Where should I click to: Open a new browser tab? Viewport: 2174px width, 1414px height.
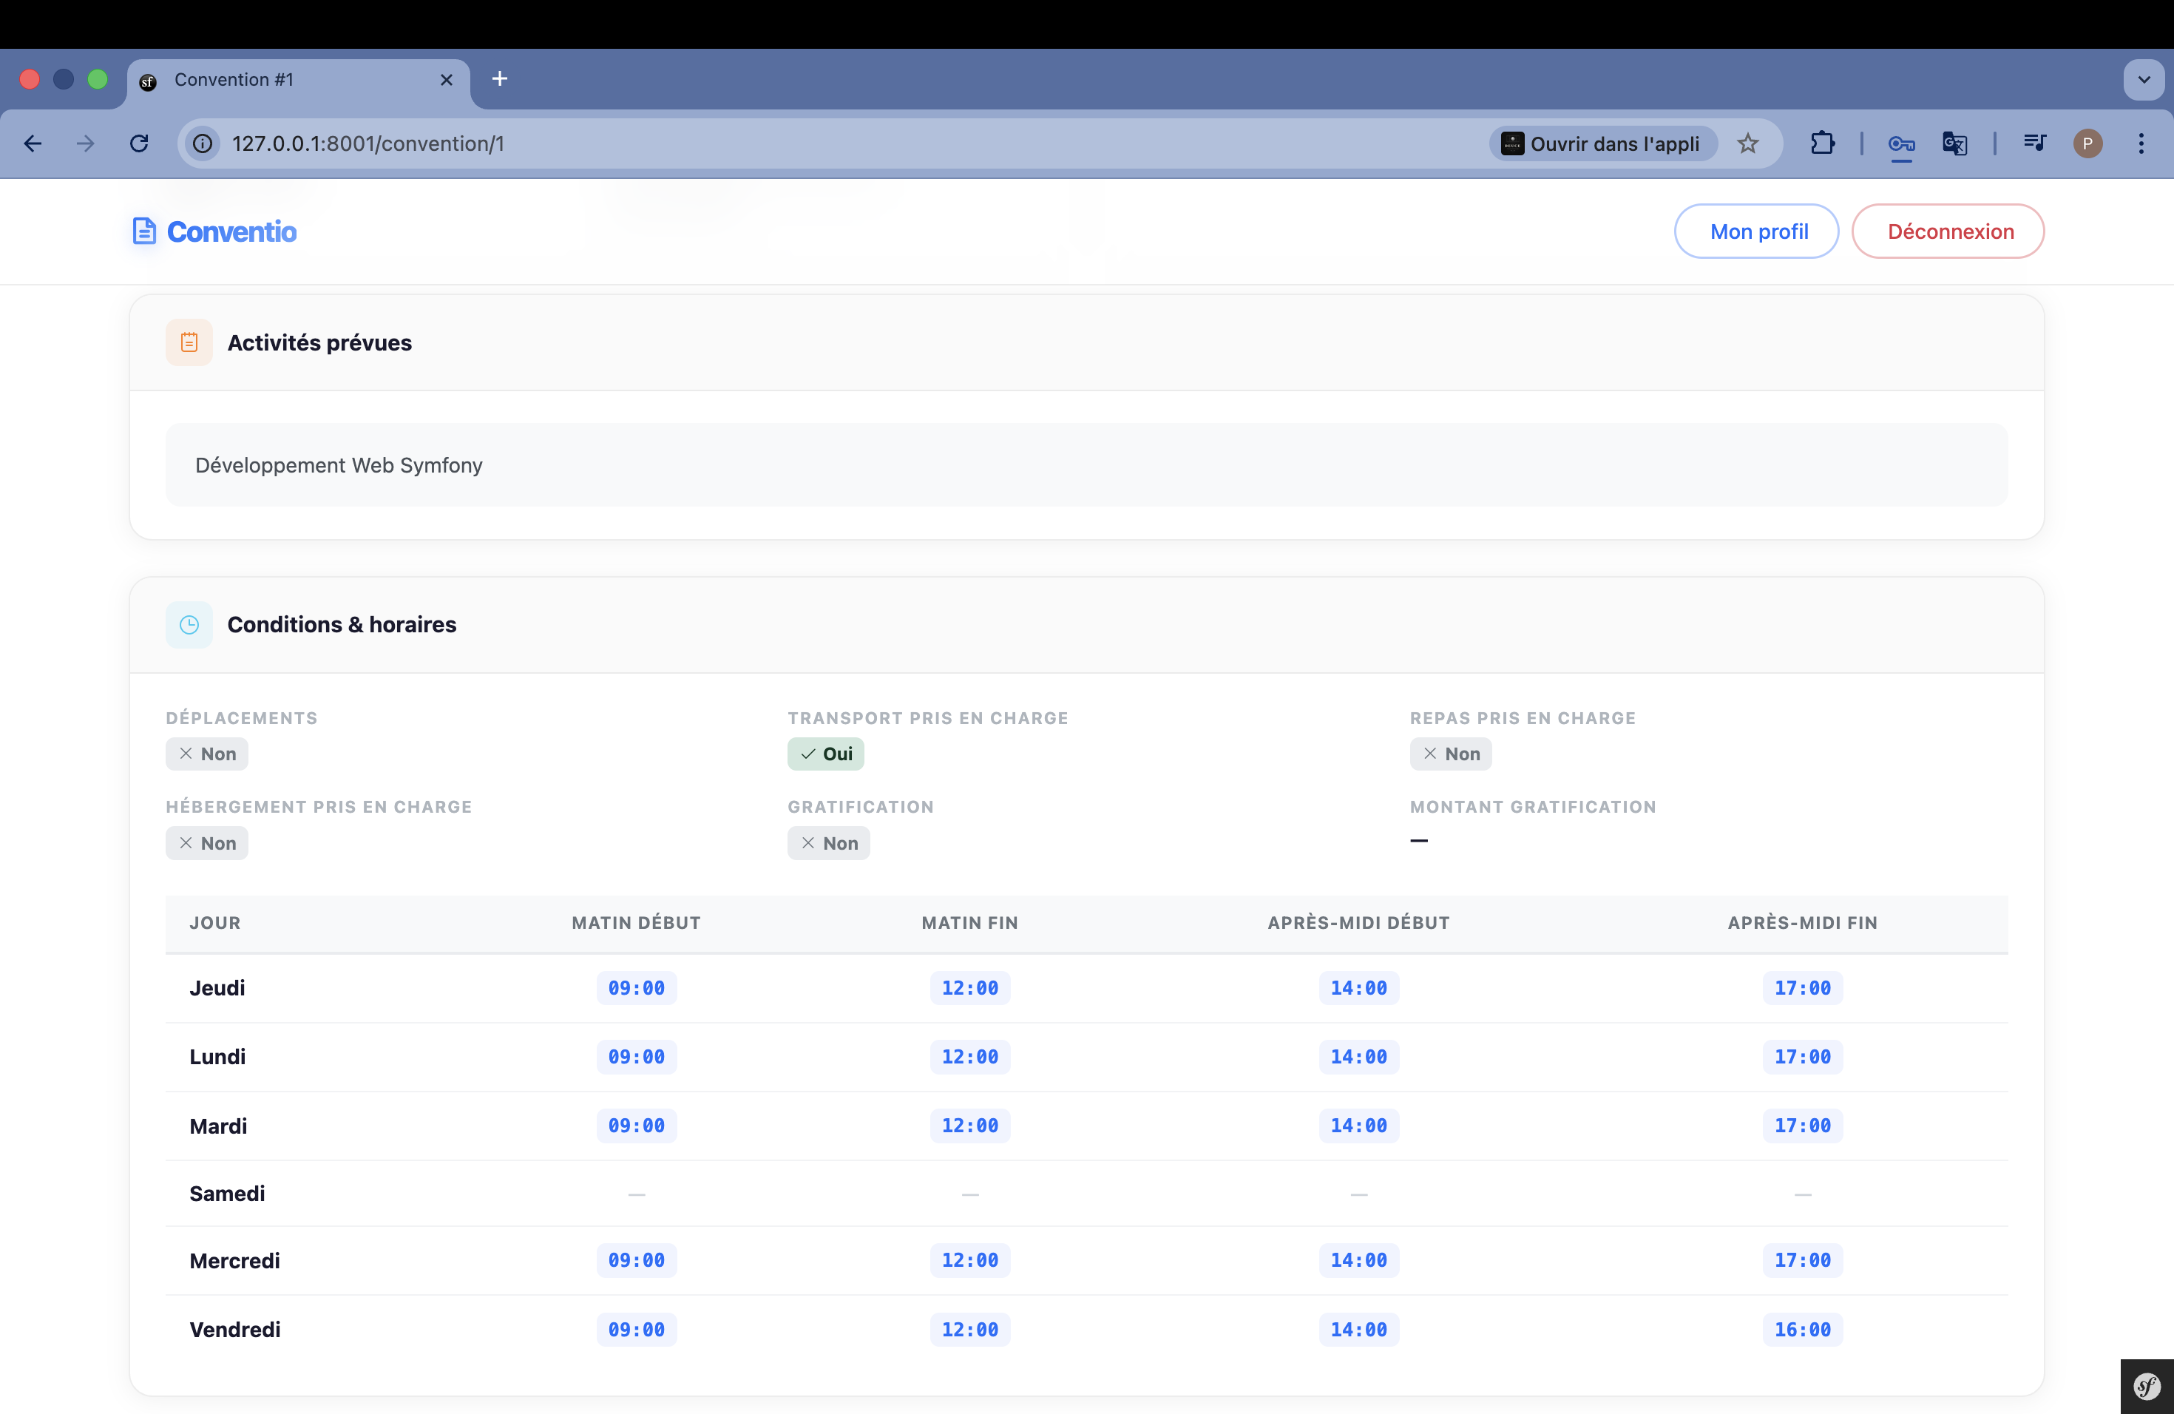[x=500, y=79]
